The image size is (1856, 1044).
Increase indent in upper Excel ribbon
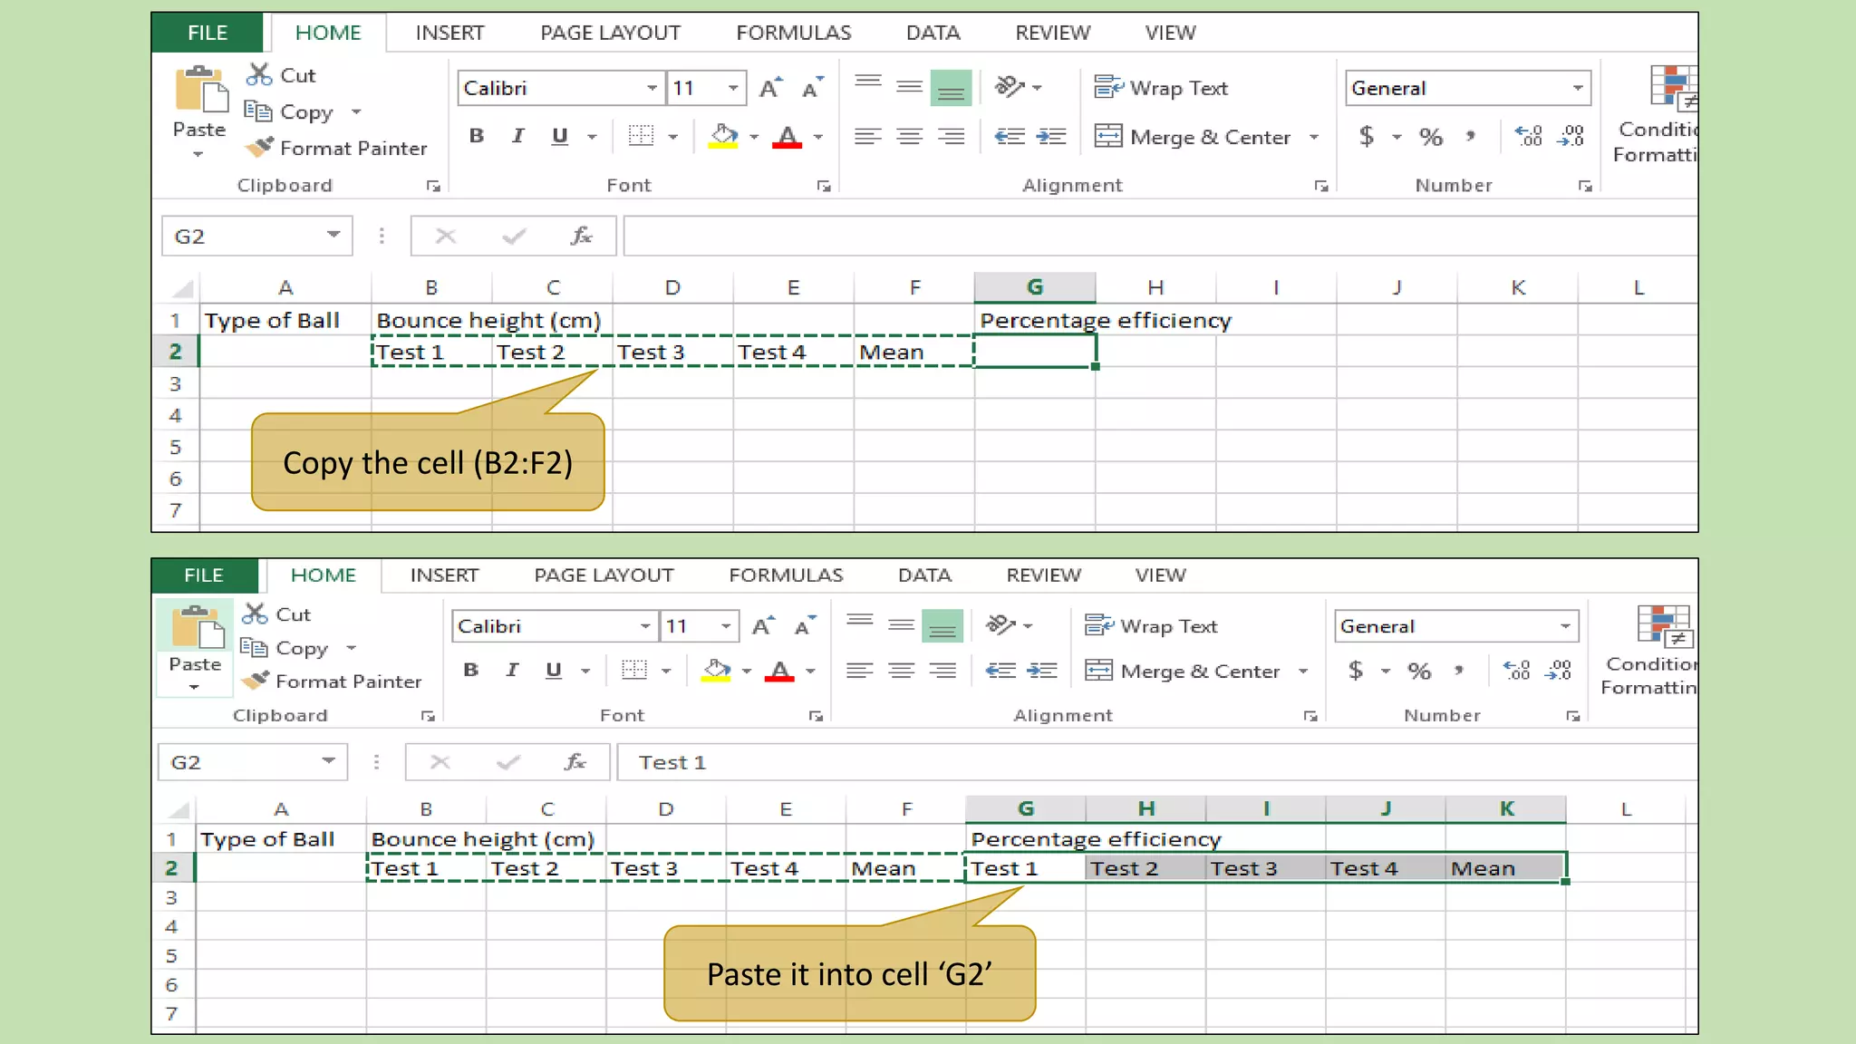tap(1051, 137)
